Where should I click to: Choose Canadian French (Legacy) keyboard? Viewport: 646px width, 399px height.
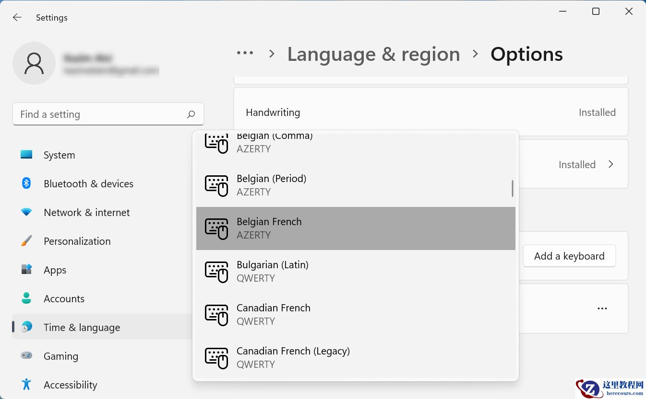(x=355, y=358)
